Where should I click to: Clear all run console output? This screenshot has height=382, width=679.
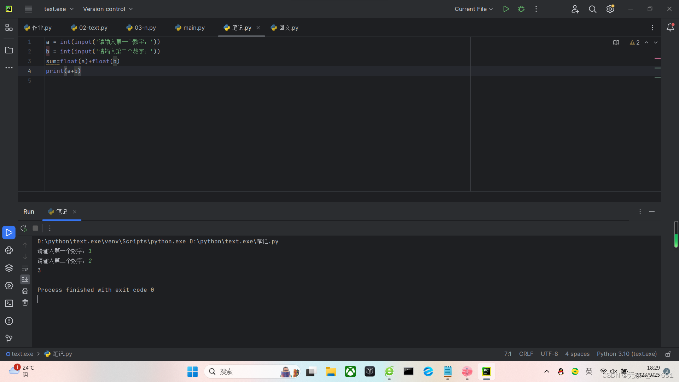25,303
